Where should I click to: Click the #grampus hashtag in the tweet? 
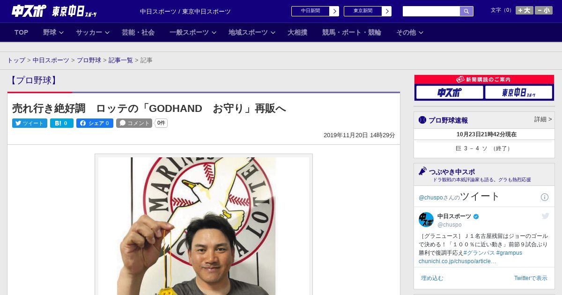pos(509,253)
